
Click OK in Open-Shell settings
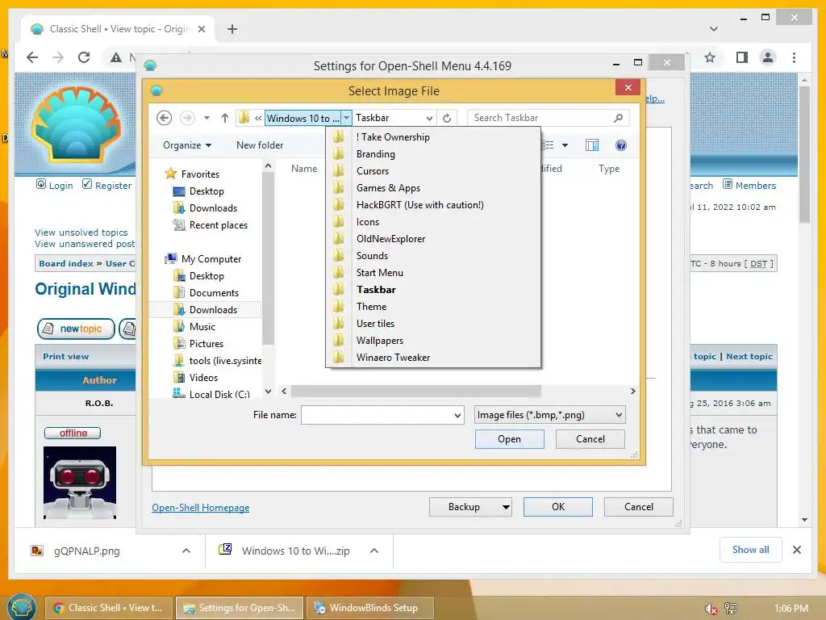(x=558, y=507)
